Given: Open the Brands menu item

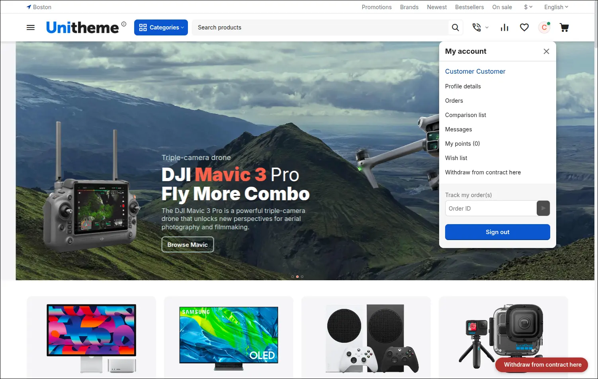Looking at the screenshot, I should (409, 7).
